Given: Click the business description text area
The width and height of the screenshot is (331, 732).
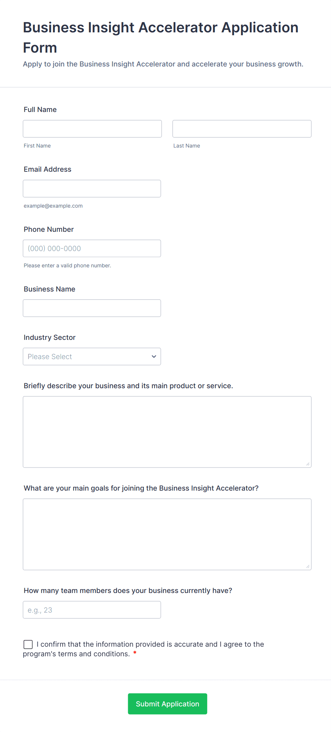Looking at the screenshot, I should pos(167,432).
